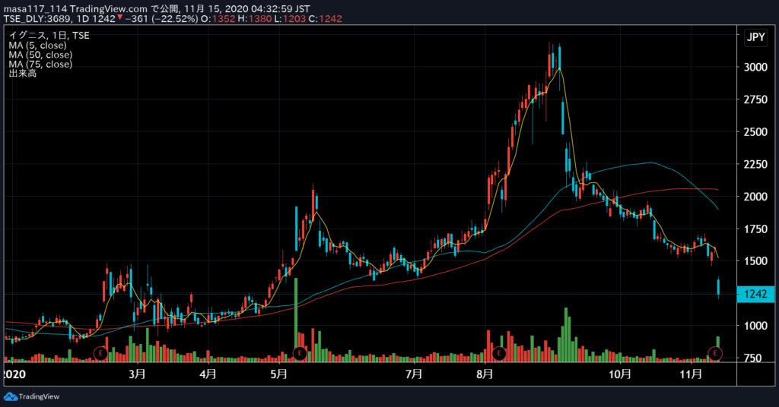Click the イグニス, 1日, TSE symbol title

(49, 36)
